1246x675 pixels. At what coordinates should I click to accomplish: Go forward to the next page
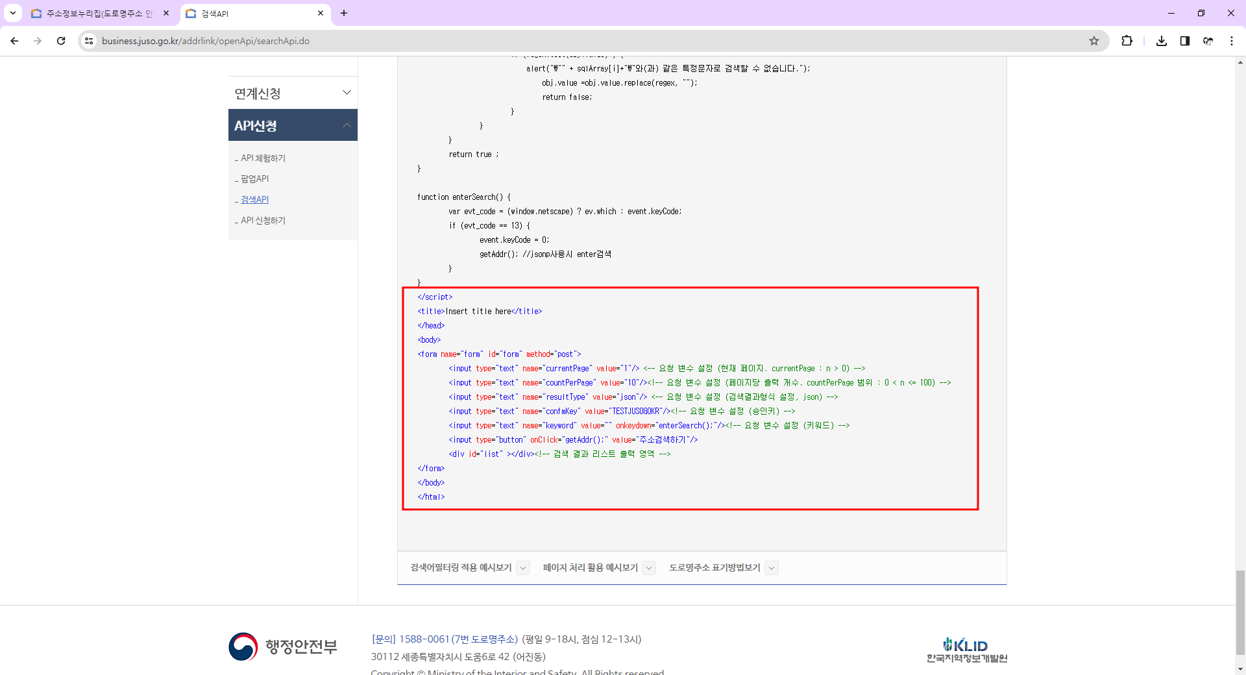pyautogui.click(x=38, y=41)
